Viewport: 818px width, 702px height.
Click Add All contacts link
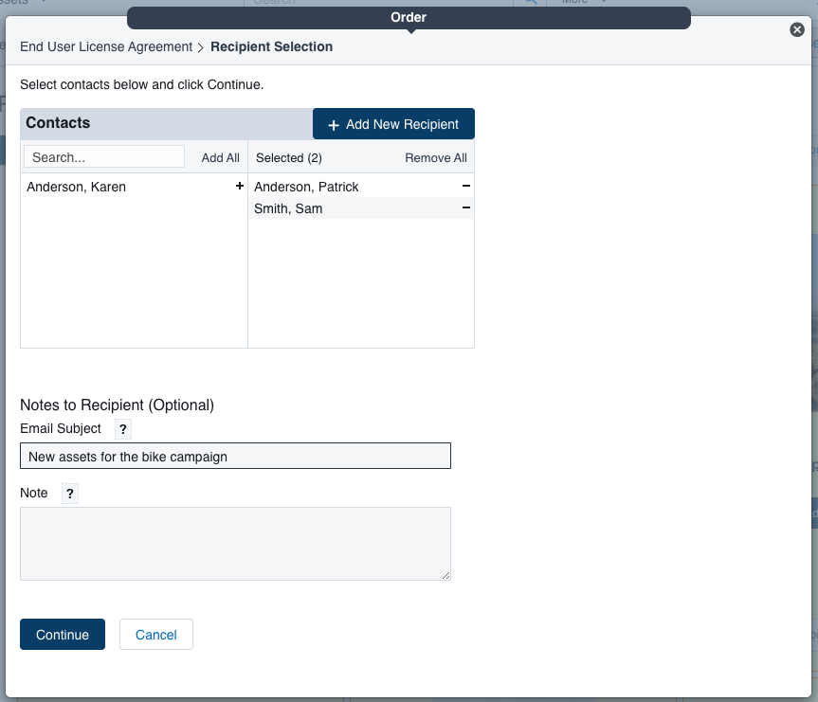coord(220,158)
